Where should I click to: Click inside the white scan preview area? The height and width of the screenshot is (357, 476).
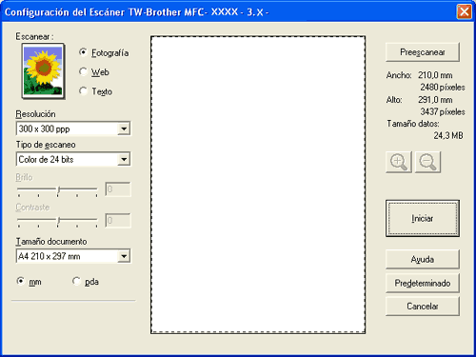(258, 185)
